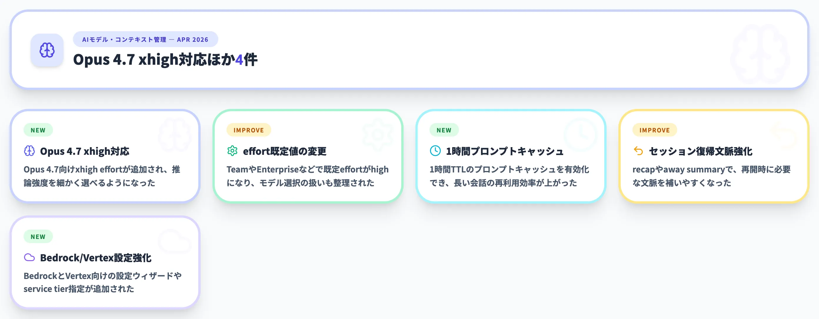Click NEW badge on 1時間プロンプトキャッシュ card

444,130
